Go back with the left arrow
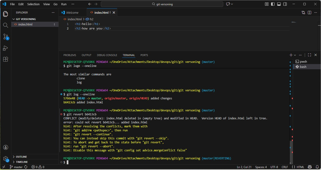The image size is (321, 170). [90, 4]
